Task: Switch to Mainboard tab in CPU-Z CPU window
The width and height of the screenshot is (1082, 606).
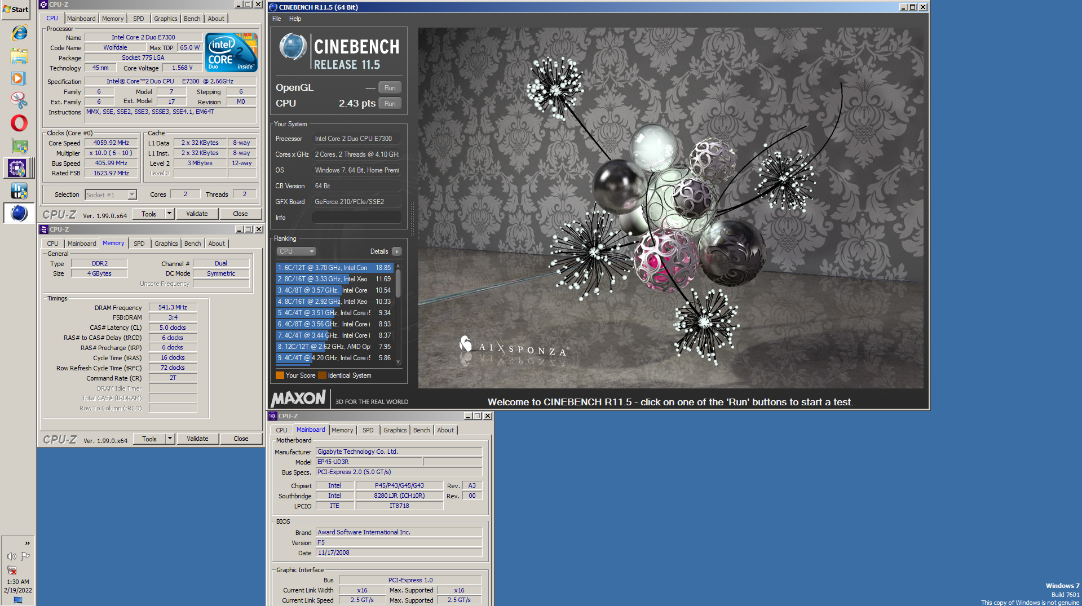Action: pyautogui.click(x=81, y=19)
